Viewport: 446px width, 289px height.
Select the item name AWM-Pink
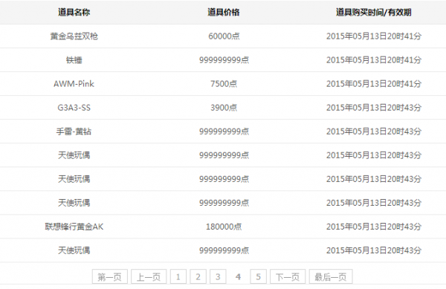[74, 84]
